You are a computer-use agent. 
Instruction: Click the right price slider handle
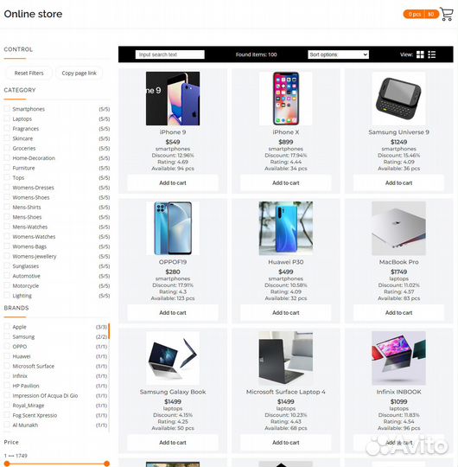pos(106,464)
